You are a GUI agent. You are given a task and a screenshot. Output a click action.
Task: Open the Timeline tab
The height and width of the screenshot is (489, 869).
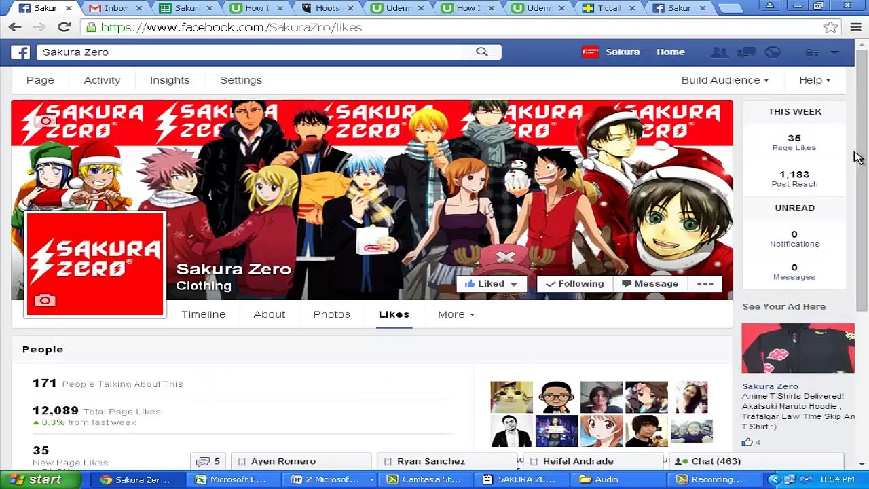[203, 314]
